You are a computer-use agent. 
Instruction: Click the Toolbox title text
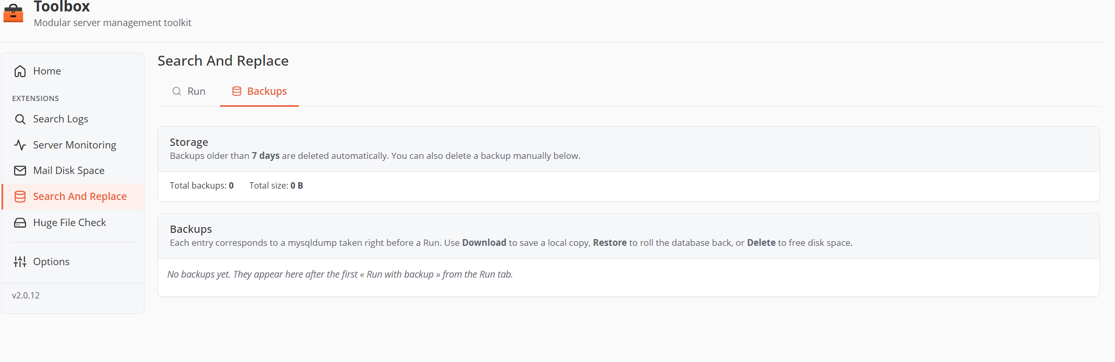(x=62, y=6)
